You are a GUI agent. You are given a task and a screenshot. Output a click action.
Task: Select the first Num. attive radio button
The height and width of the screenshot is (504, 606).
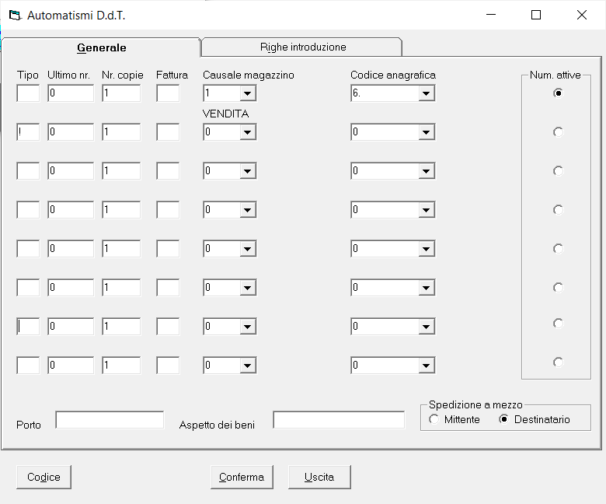[558, 93]
